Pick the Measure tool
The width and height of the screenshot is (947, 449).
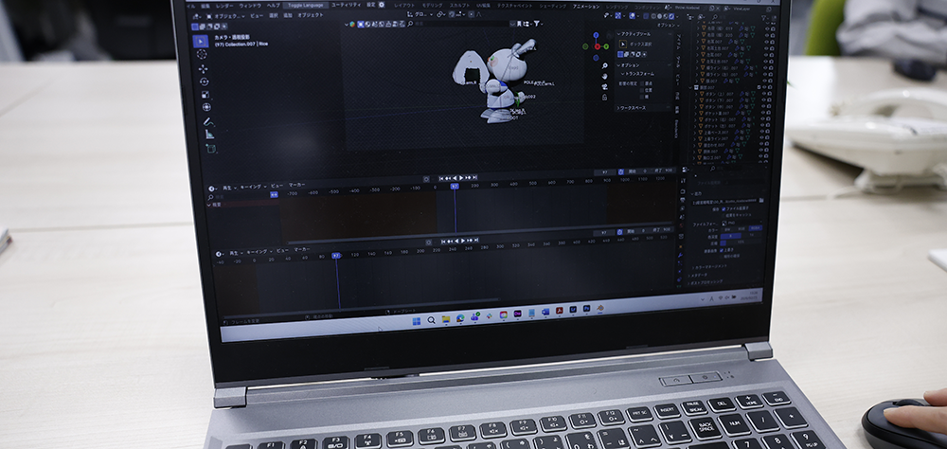(208, 135)
